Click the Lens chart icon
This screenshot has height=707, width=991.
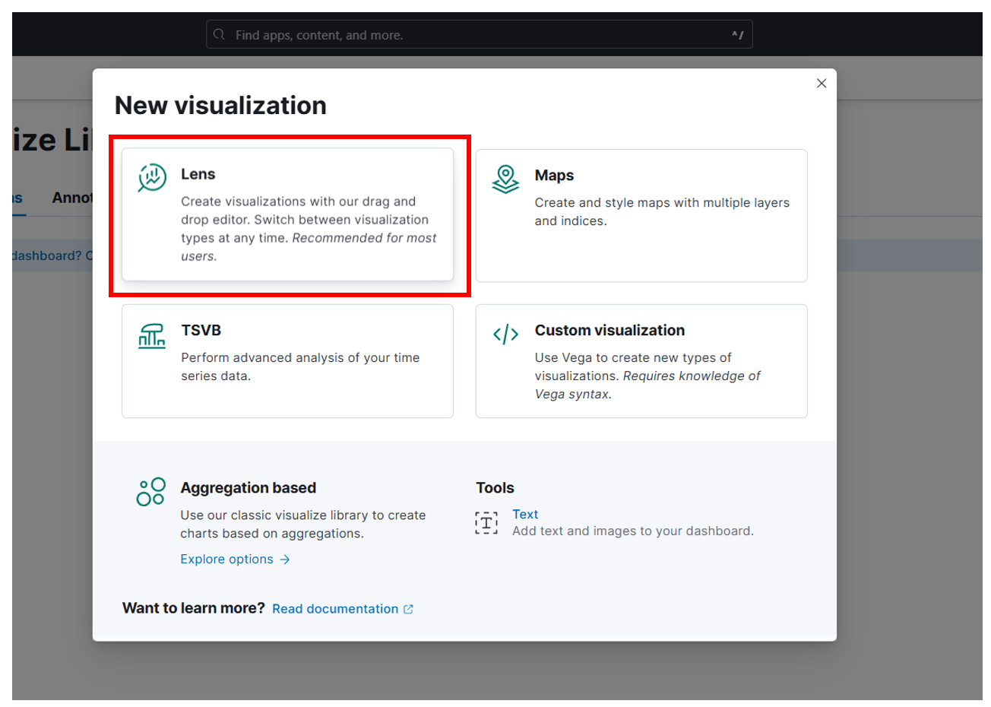[x=152, y=178]
